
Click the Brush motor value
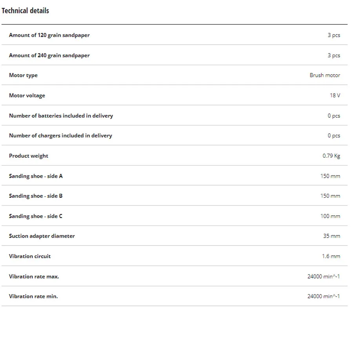[325, 75]
